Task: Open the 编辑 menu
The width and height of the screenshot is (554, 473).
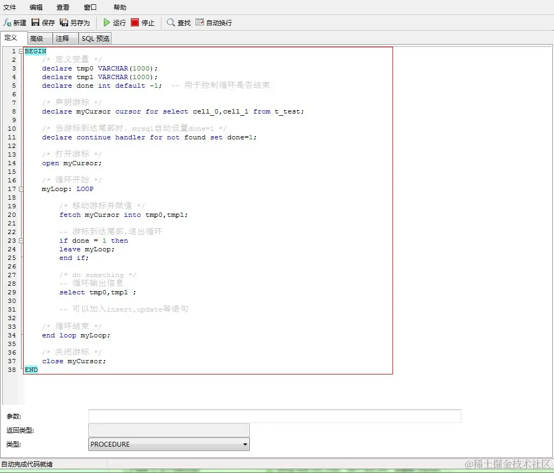Action: pos(36,7)
